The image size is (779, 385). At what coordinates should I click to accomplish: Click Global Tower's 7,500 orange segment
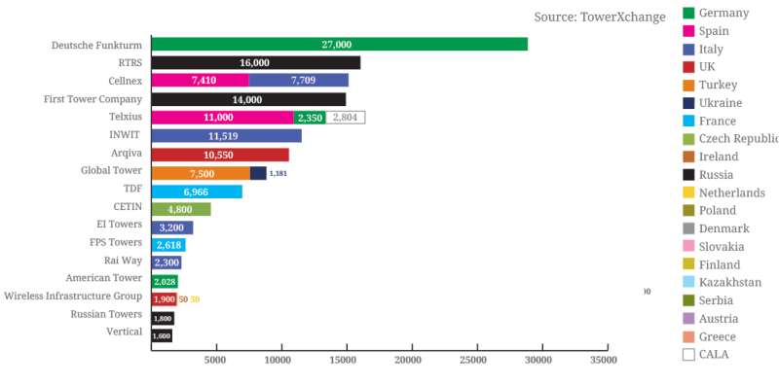click(x=201, y=173)
